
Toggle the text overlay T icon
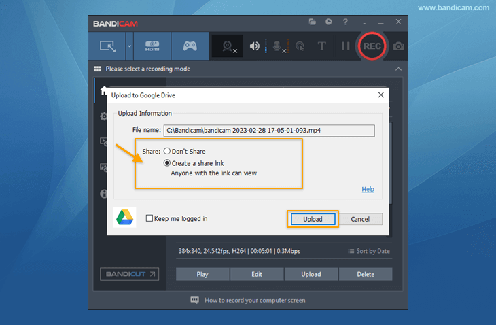point(321,46)
